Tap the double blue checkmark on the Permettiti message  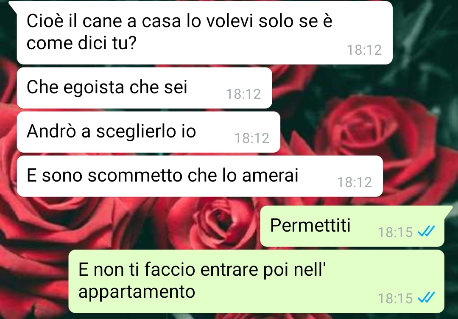tap(426, 231)
